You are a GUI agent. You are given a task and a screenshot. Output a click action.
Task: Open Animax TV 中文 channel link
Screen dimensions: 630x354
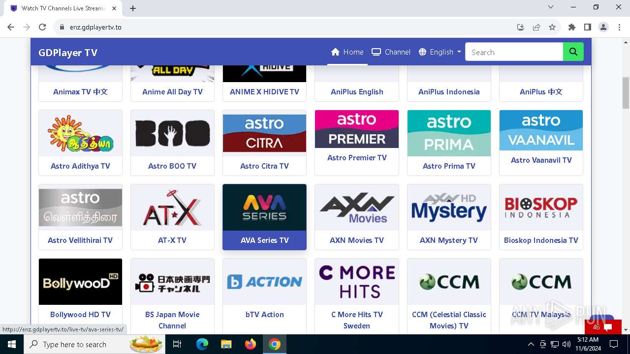click(x=80, y=91)
